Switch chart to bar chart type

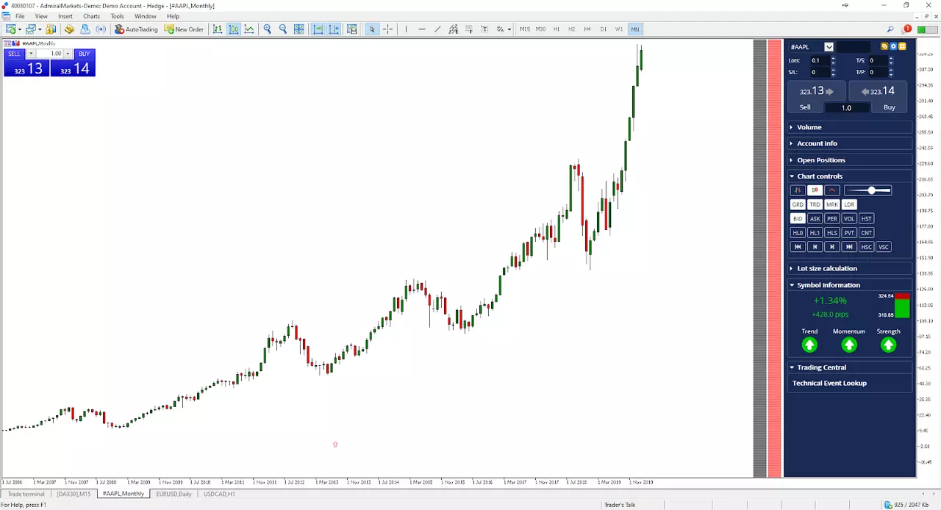[x=218, y=29]
